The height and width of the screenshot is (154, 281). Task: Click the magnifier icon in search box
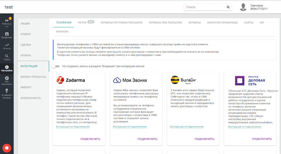228,7
